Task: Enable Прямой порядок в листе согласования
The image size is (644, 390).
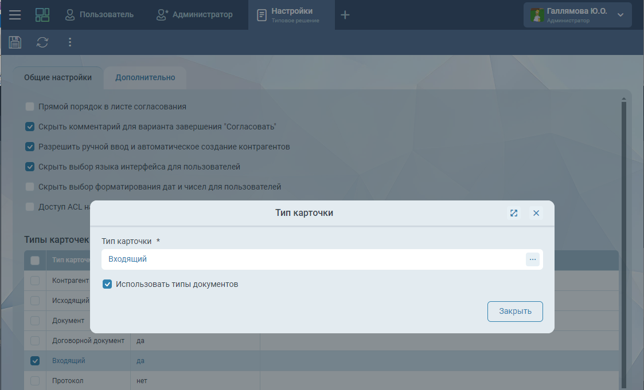Action: click(x=30, y=107)
